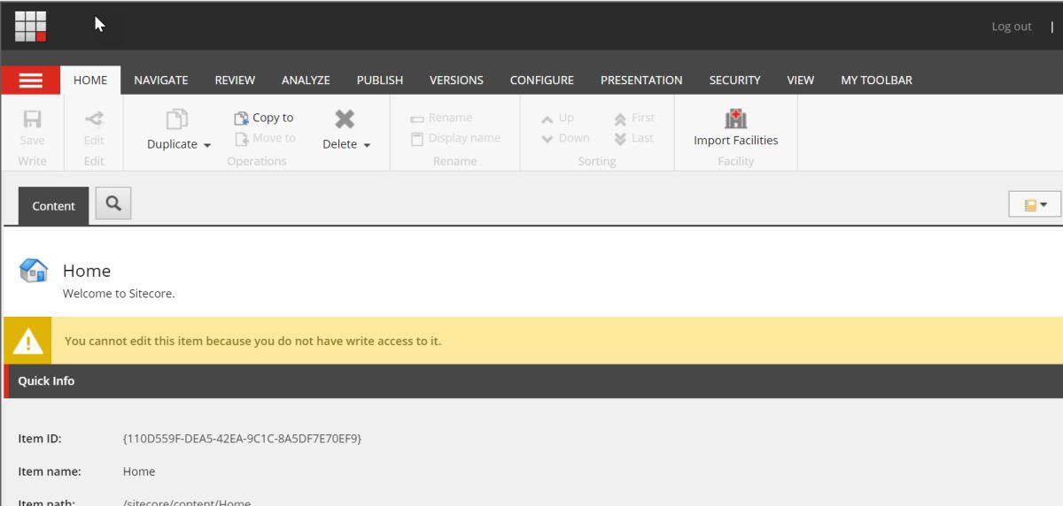Log out of Sitecore
The height and width of the screenshot is (506, 1063).
tap(1012, 27)
